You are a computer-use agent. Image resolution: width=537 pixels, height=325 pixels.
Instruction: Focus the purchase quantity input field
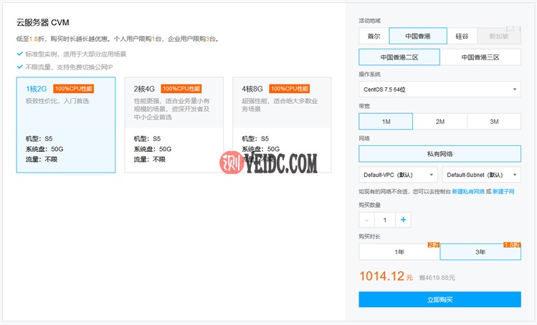[385, 220]
